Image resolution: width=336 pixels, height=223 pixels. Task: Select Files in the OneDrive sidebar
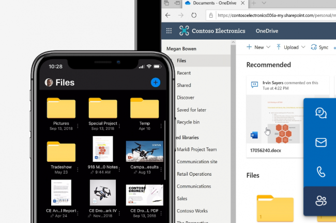click(181, 61)
